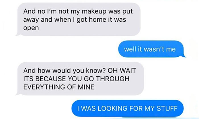Click the word "open" in the first message

click(x=31, y=28)
